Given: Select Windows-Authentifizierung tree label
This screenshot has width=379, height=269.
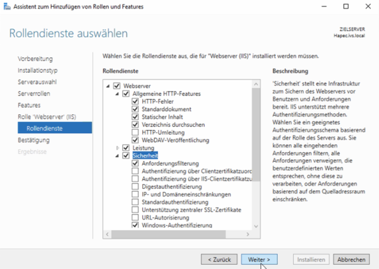Looking at the screenshot, I should (177, 225).
